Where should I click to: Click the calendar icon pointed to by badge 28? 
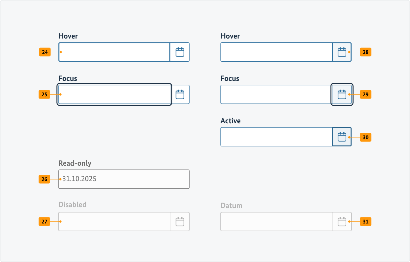pyautogui.click(x=342, y=52)
